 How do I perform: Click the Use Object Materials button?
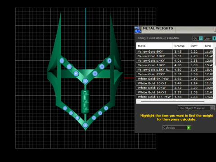[196, 108]
